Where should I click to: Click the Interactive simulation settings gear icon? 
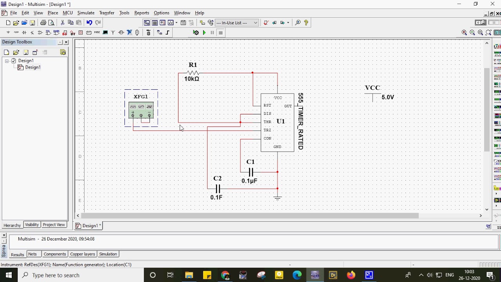tap(196, 33)
